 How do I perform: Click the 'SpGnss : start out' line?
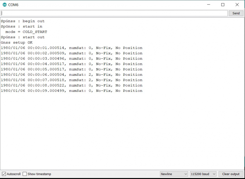pos(23,37)
